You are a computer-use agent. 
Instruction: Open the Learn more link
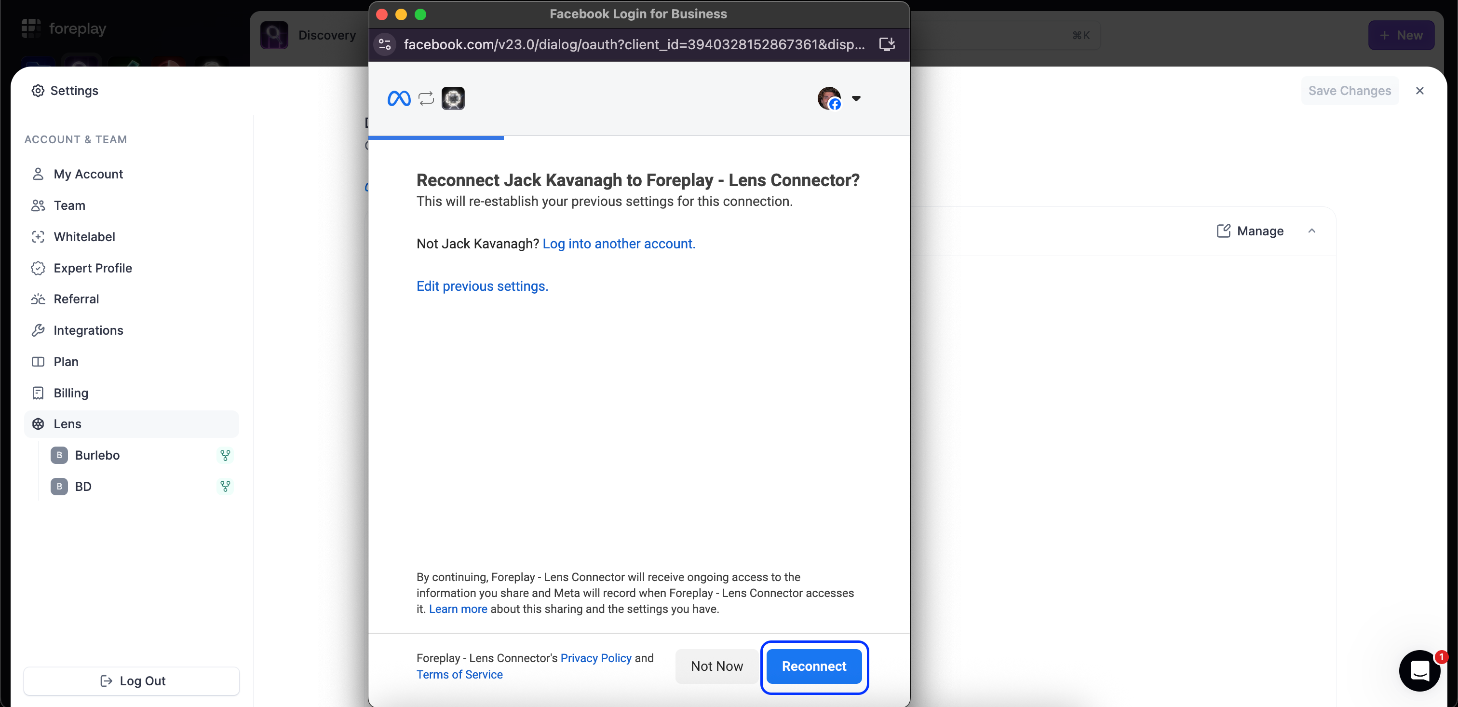[x=458, y=609]
